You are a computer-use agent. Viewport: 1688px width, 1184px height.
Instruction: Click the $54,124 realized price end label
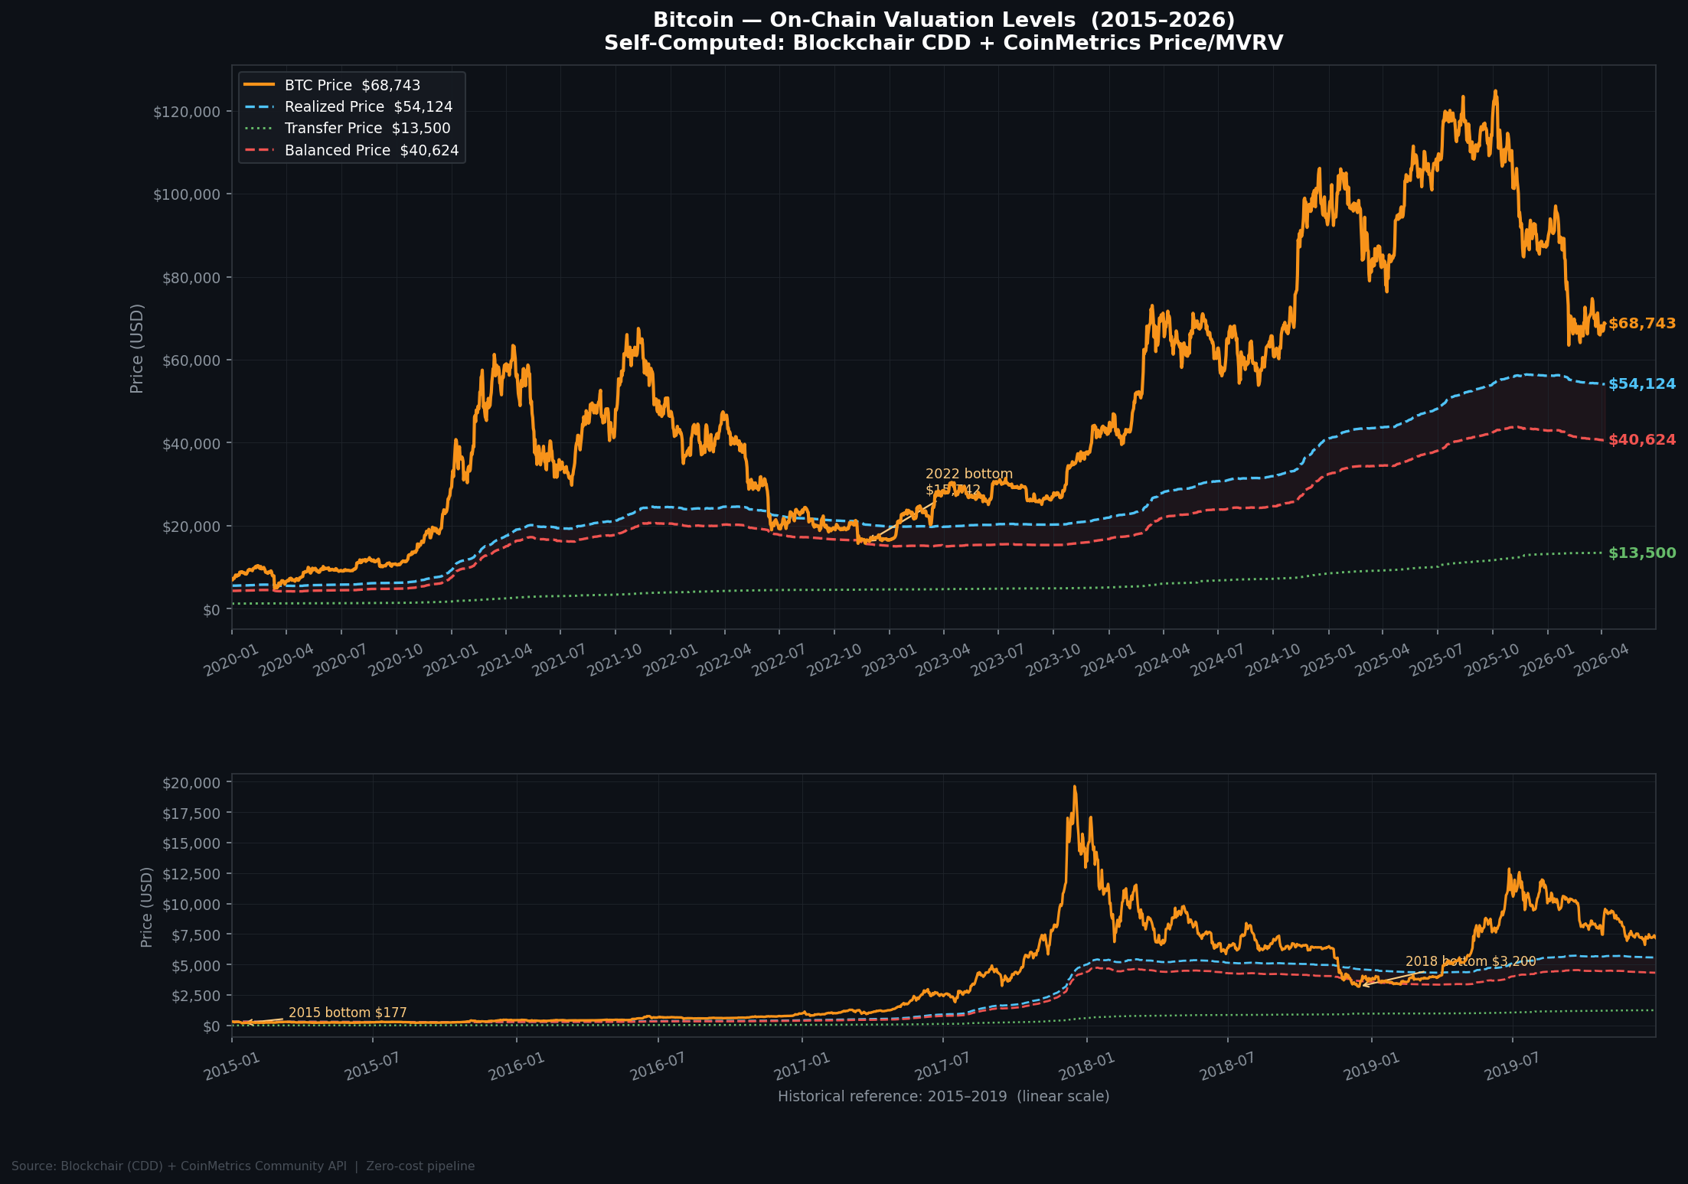coord(1641,383)
